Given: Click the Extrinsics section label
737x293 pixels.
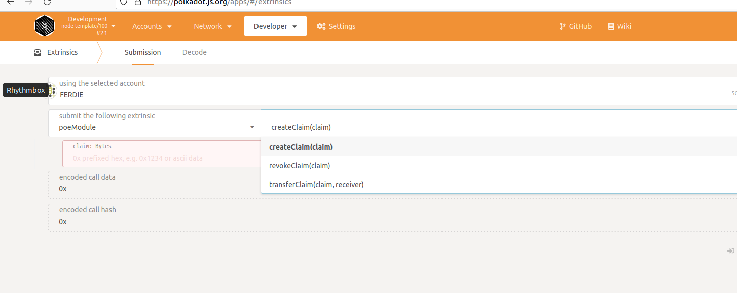Looking at the screenshot, I should pyautogui.click(x=62, y=52).
